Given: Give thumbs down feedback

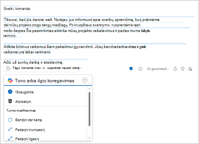Looking at the screenshot, I should click(x=183, y=69).
